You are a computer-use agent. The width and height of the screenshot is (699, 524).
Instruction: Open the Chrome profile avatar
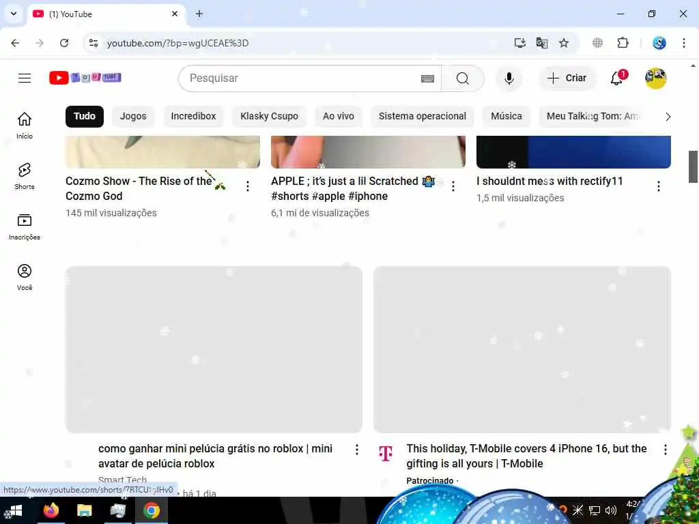[659, 43]
